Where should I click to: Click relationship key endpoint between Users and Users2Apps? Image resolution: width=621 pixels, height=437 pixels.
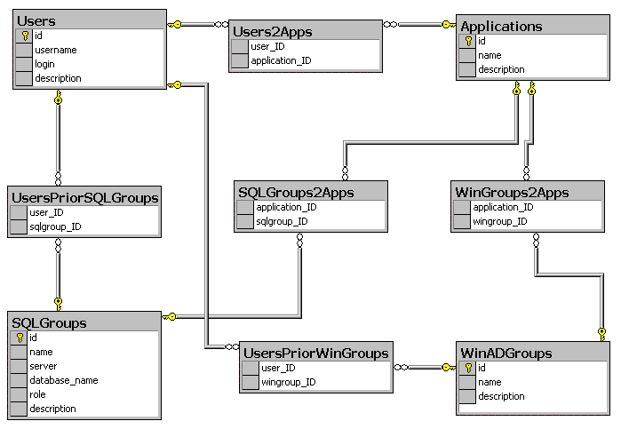pos(174,25)
